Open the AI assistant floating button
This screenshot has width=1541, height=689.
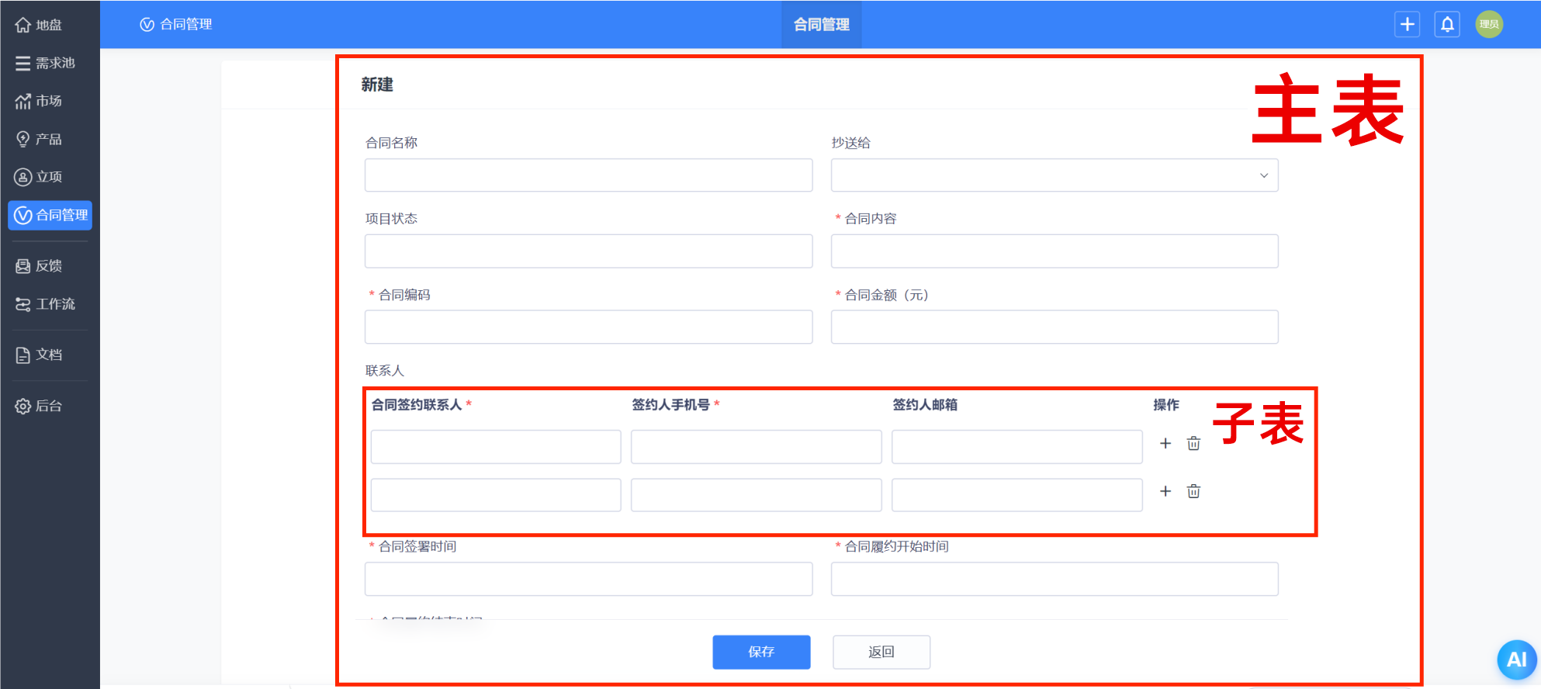(1516, 660)
